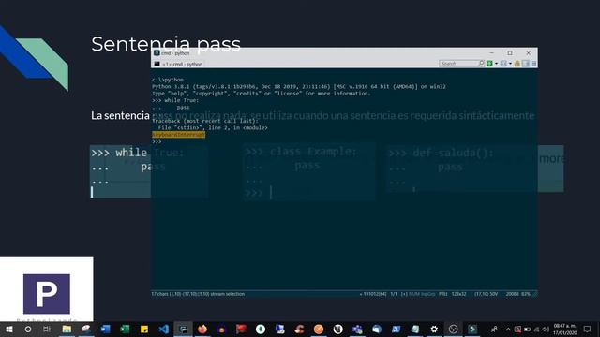Click the People icon in system tray
This screenshot has width=600, height=337.
[x=494, y=329]
